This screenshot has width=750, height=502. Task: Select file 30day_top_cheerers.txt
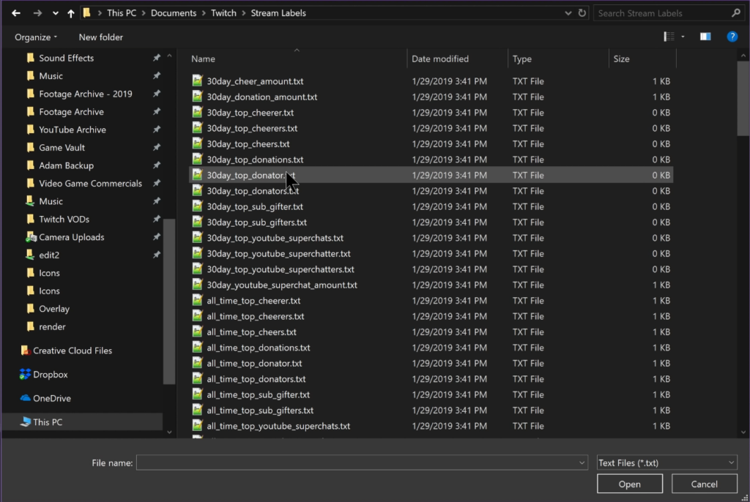point(252,128)
